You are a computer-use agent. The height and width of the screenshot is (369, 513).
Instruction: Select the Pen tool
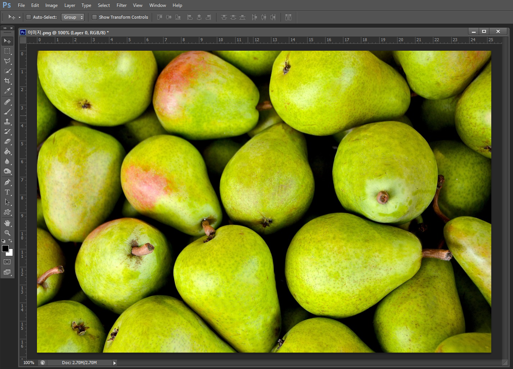[x=7, y=182]
